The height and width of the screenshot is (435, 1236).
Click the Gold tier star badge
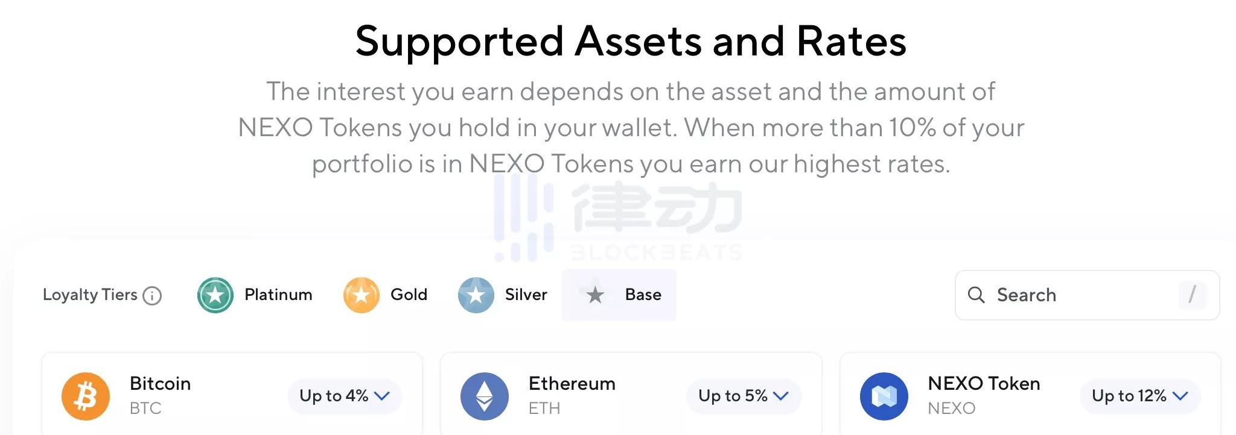pyautogui.click(x=361, y=295)
